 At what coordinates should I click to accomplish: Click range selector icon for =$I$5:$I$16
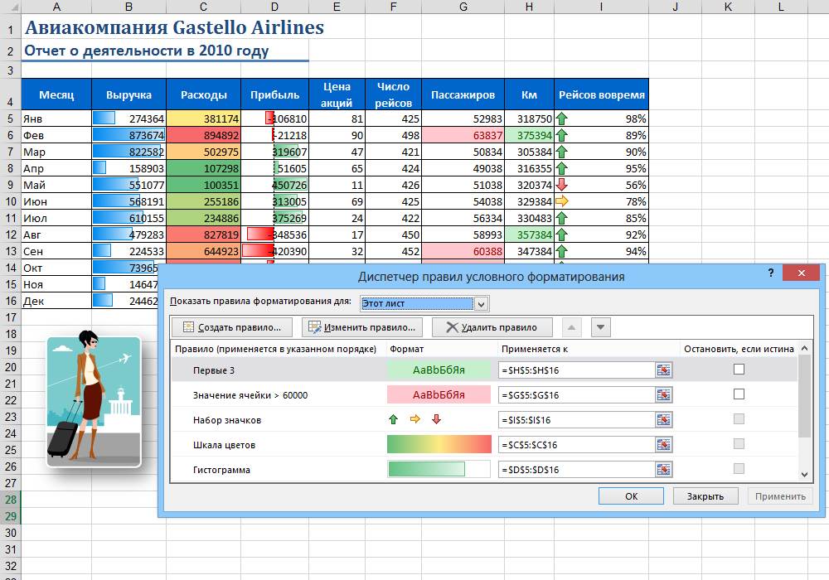663,420
